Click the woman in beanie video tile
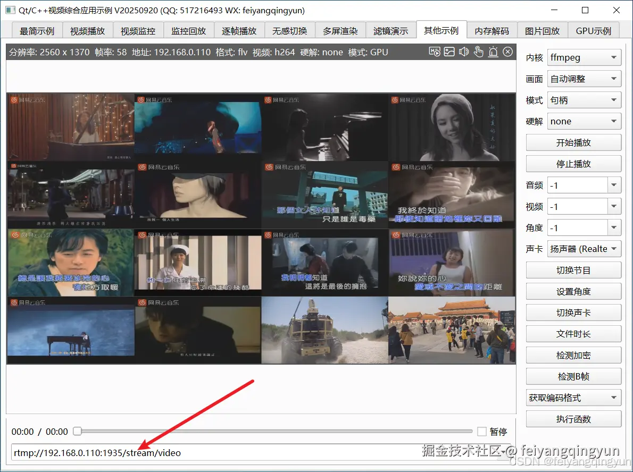This screenshot has width=633, height=472. pyautogui.click(x=452, y=128)
